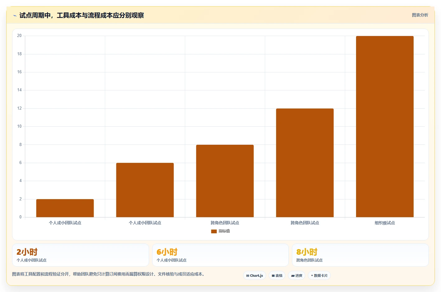Click 个人或小团队试点 axis label under the 2 bar
The width and height of the screenshot is (441, 292).
click(x=65, y=223)
